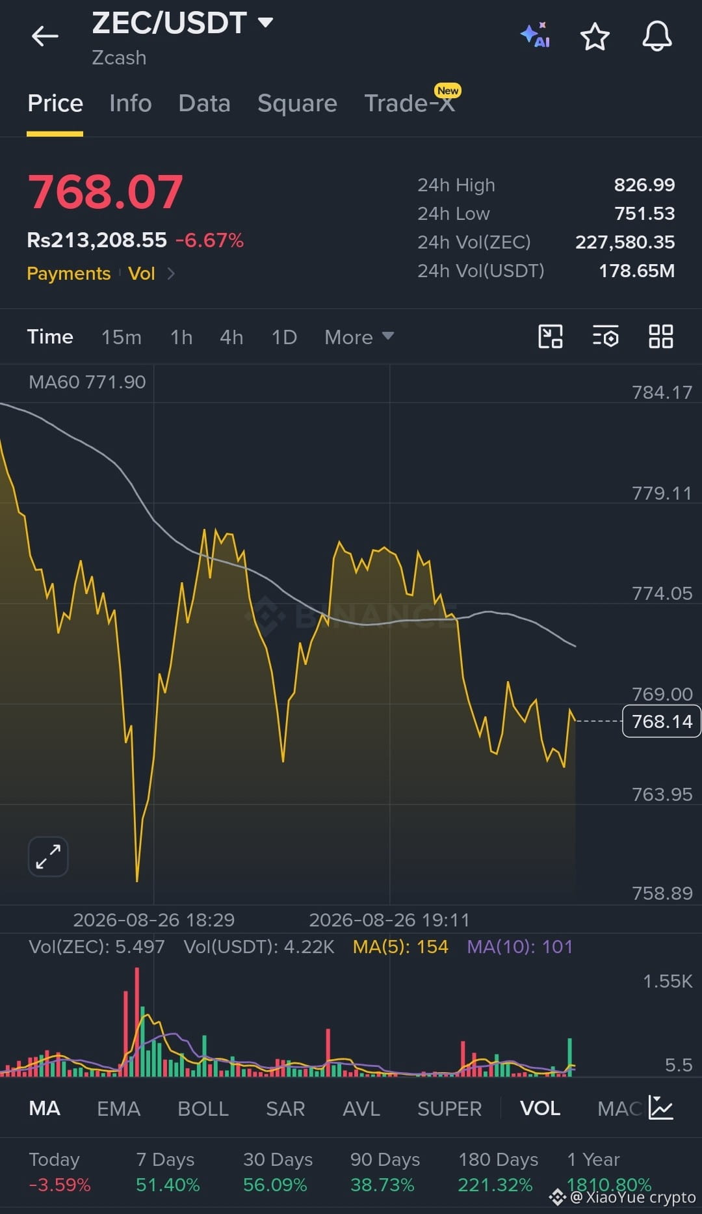The height and width of the screenshot is (1214, 702).
Task: Tap the MA(10): 101 label
Action: tap(520, 947)
